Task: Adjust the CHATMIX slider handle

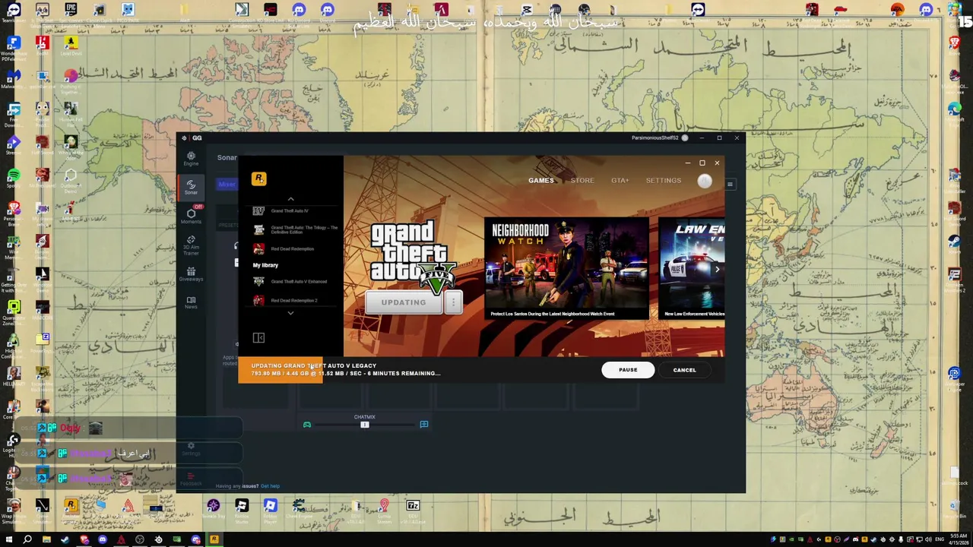Action: pos(365,425)
